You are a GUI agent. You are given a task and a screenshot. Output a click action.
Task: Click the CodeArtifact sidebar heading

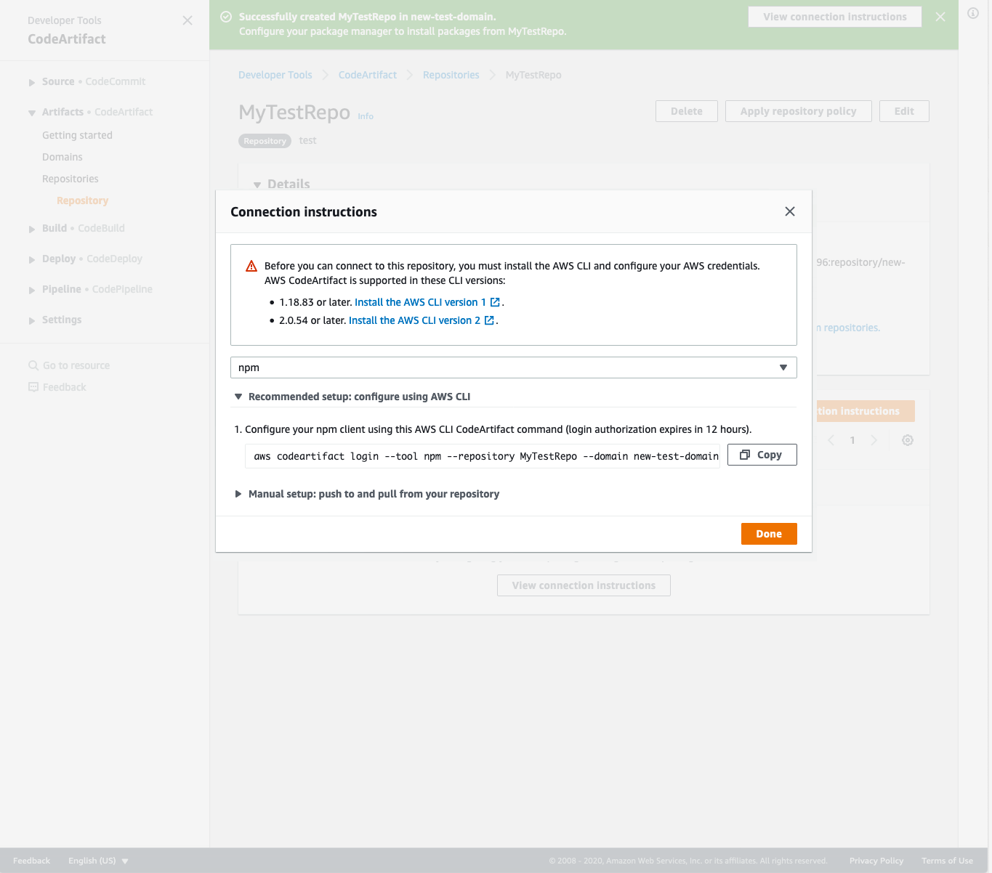(x=67, y=39)
